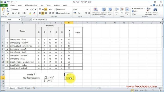Open the green File tab
Screen dimensions: 164x92
(x=4, y=5)
